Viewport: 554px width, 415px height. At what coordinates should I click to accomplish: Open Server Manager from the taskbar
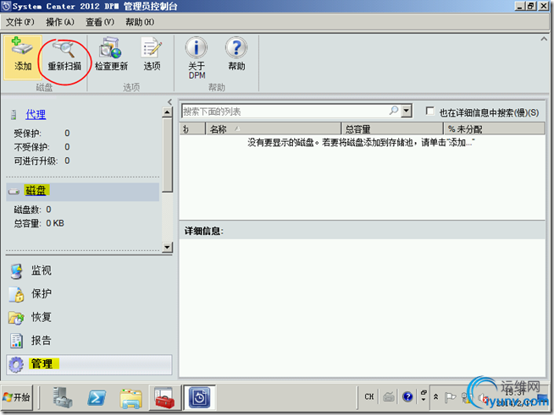(63, 397)
